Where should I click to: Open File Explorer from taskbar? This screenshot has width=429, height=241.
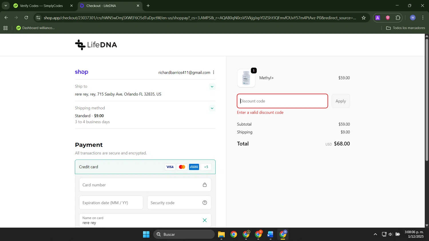221,234
